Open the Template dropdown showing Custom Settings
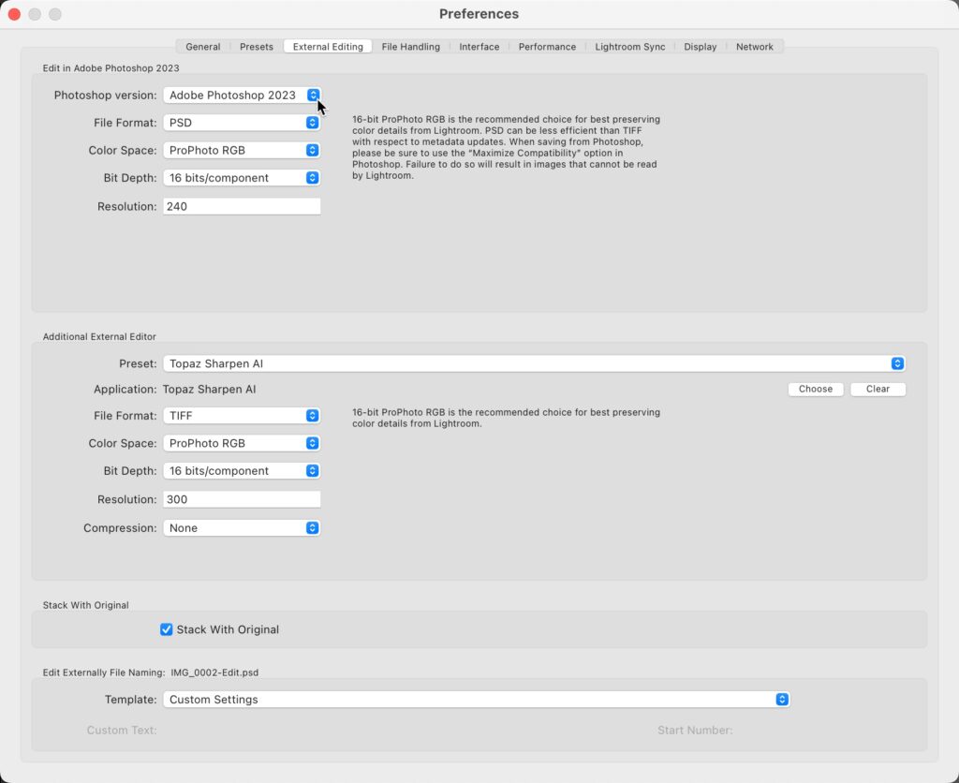Screen dimensions: 959x783 477,700
